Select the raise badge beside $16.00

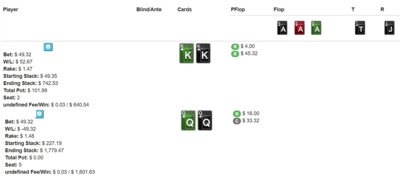[237, 114]
